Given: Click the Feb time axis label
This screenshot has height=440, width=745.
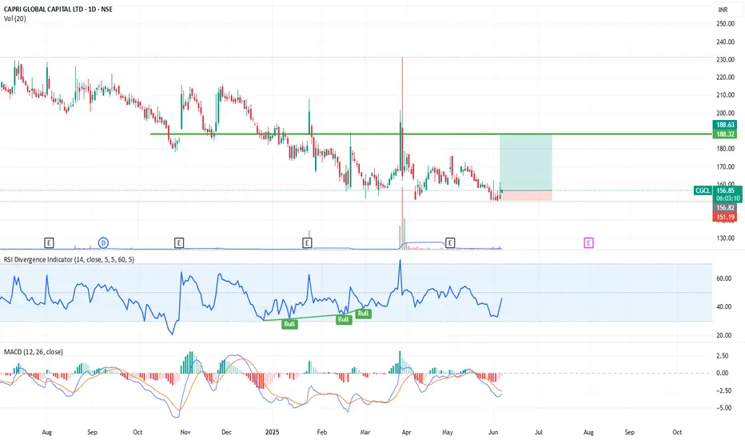Looking at the screenshot, I should pos(322,432).
